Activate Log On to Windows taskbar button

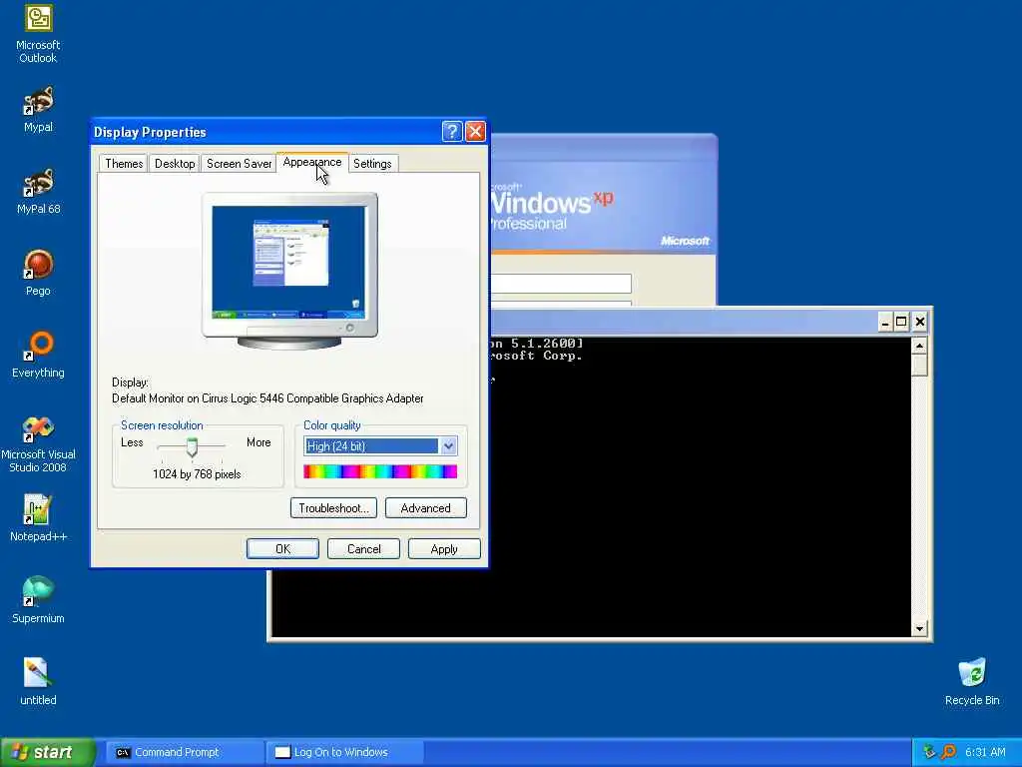344,752
